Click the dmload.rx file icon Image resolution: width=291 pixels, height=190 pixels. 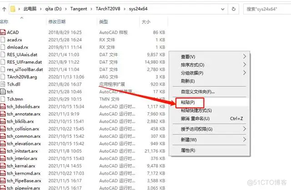(x=3, y=47)
